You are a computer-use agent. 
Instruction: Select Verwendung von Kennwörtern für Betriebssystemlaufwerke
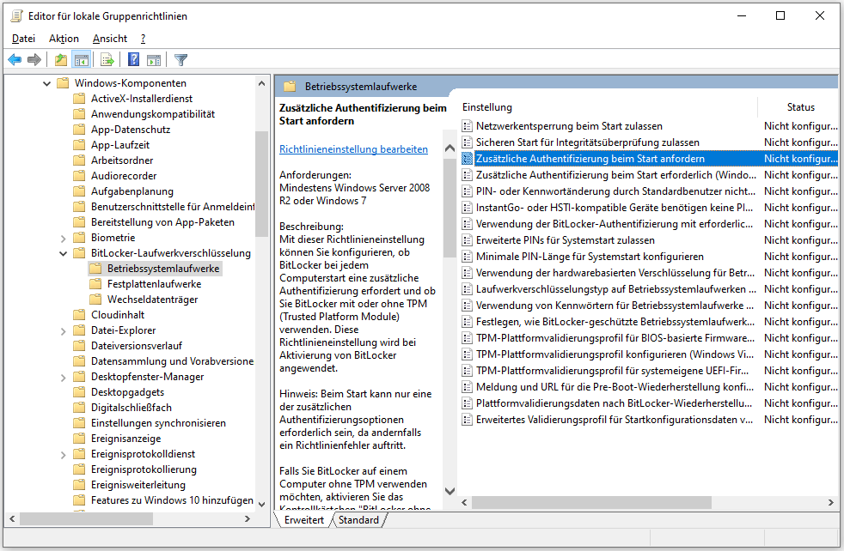point(615,306)
